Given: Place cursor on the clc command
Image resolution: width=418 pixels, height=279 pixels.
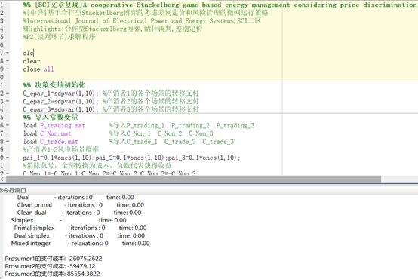Looking at the screenshot, I should click(28, 53).
